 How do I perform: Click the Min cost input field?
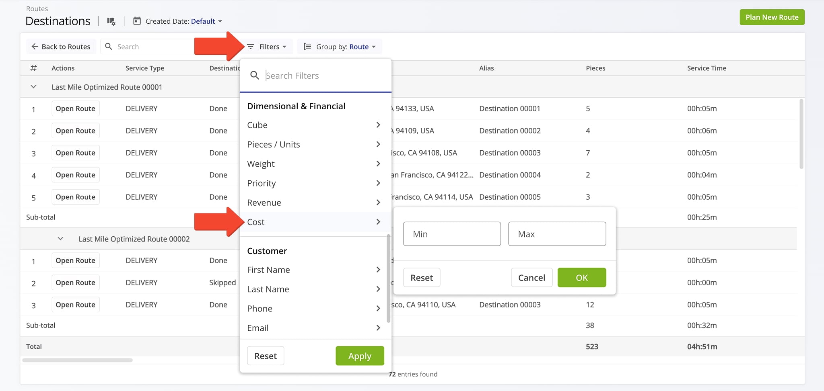point(452,234)
